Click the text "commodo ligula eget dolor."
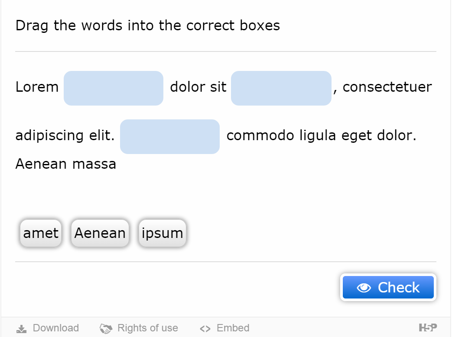 coord(322,135)
